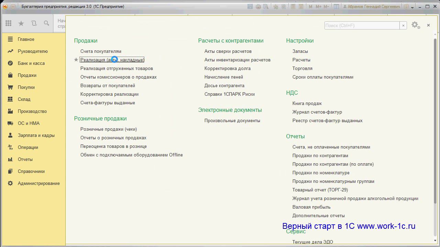
Task: Open the sections menu grid icon
Action: point(9,23)
